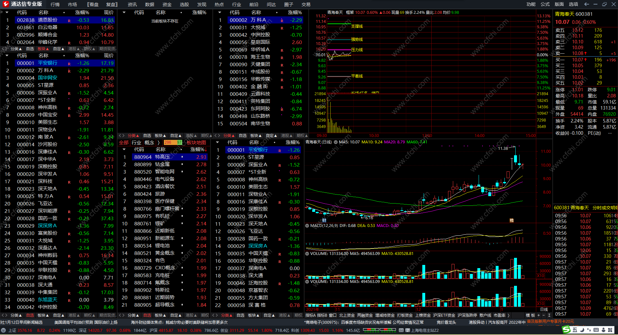Open the 普及版新用户专享月卡20元 promotion link

coord(550,321)
